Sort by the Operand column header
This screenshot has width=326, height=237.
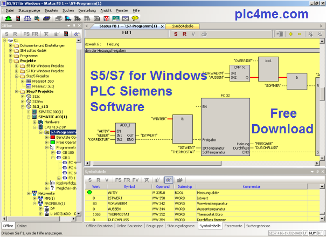(156, 186)
